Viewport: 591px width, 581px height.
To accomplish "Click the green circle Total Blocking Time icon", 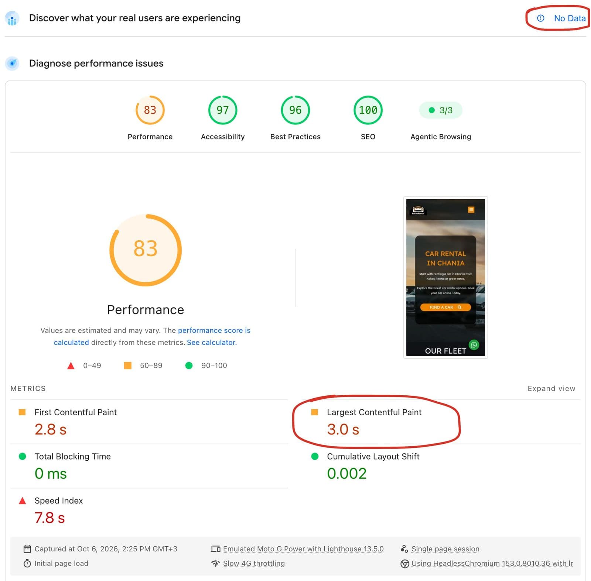I will [22, 456].
